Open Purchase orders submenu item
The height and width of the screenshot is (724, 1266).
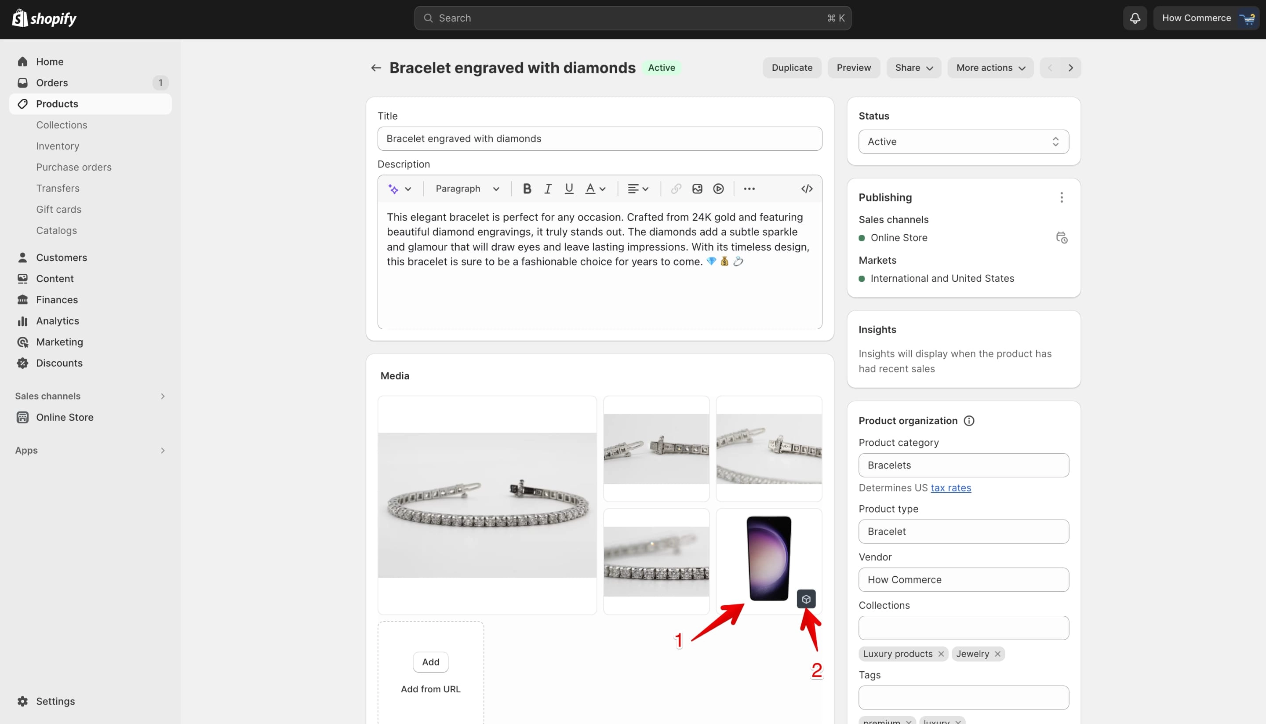click(x=73, y=167)
